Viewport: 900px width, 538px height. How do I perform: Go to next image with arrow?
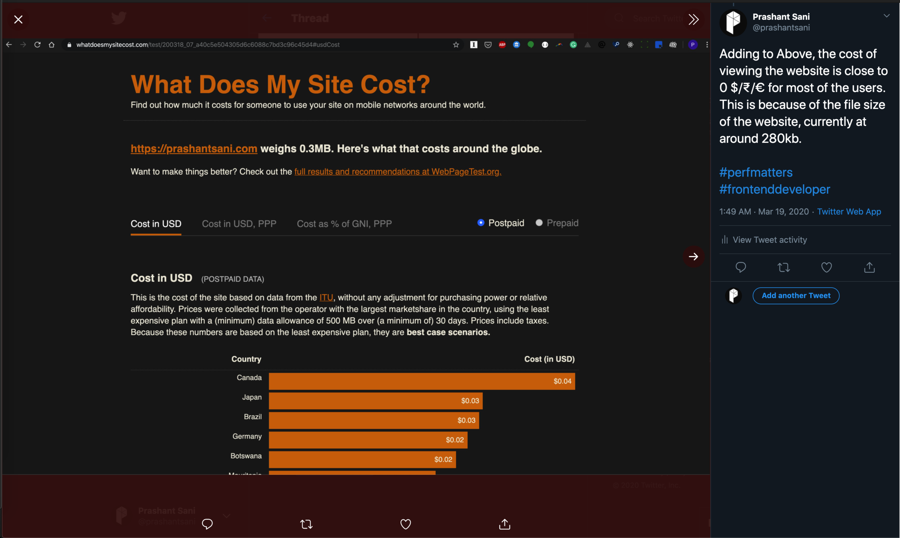pyautogui.click(x=693, y=257)
